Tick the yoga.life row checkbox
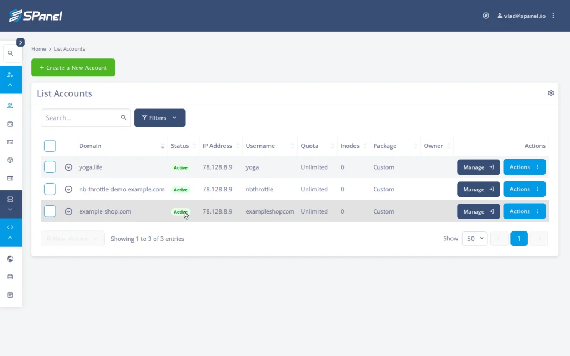The height and width of the screenshot is (356, 570). [50, 167]
